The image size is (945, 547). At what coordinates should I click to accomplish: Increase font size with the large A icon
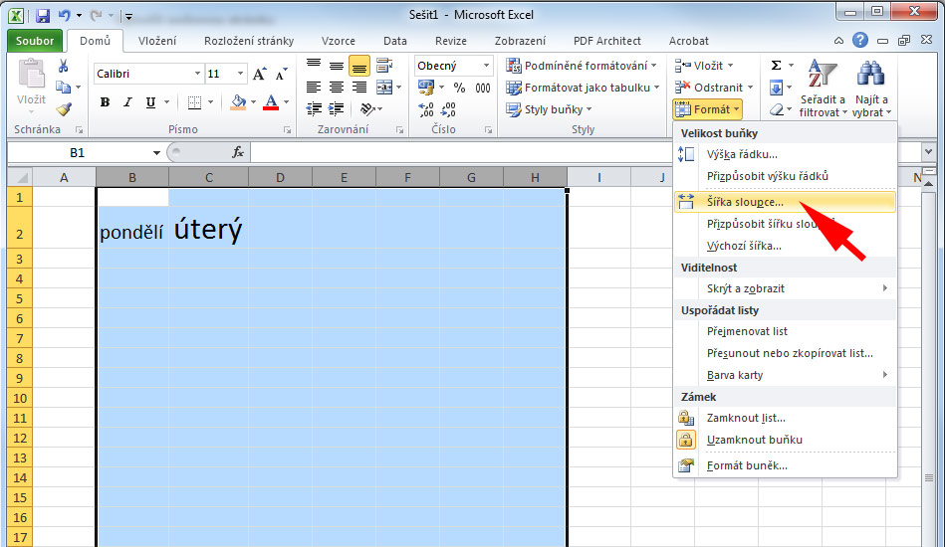pos(260,74)
